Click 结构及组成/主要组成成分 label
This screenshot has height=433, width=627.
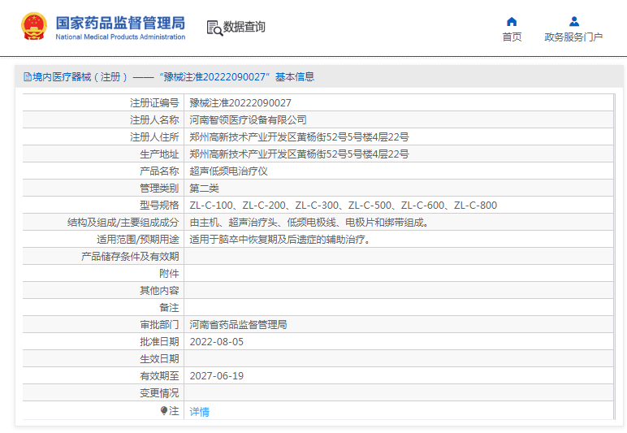(x=123, y=223)
